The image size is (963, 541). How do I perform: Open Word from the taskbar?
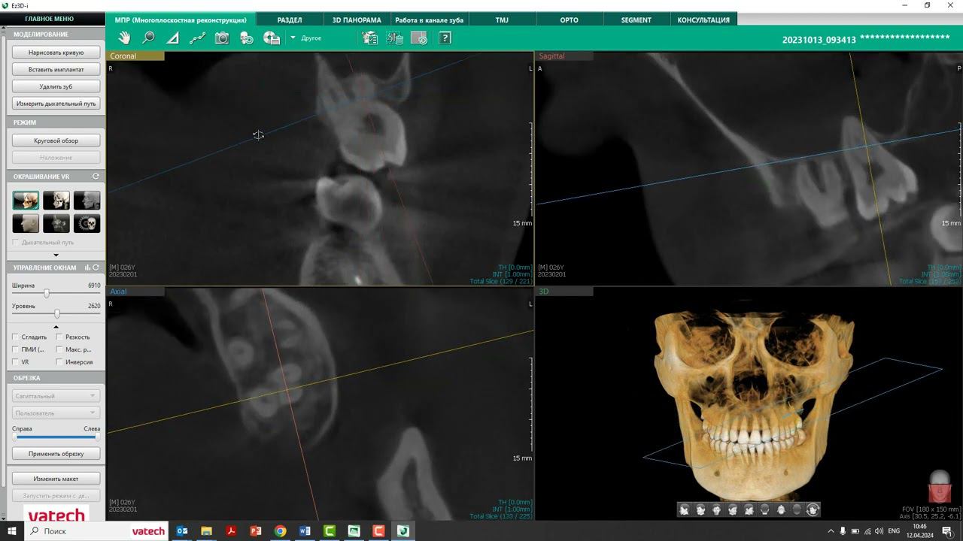(x=305, y=531)
